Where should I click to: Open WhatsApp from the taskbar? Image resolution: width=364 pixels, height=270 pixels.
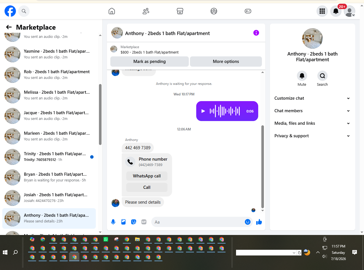coord(106,240)
